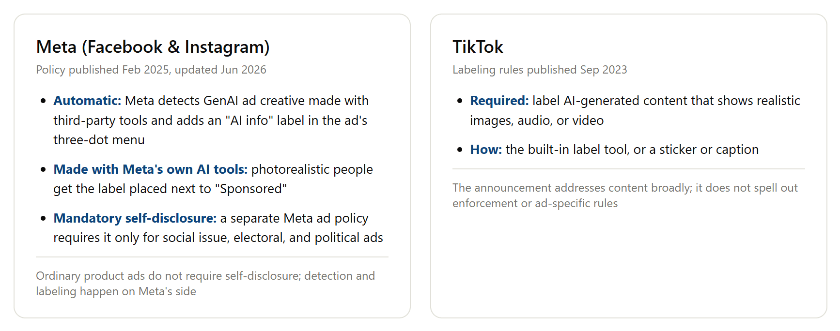Click the TikTok card heading
840x331 pixels.
(478, 47)
